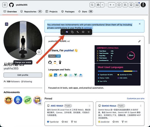Screen dimensions: 150x127
Task: Edit the README with the pencil icon
Action: tap(139, 41)
